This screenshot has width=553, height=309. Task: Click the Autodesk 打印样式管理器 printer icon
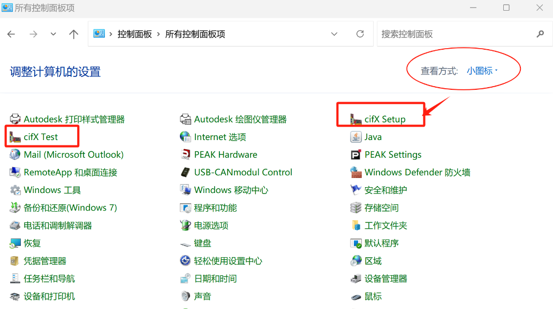[x=15, y=119]
